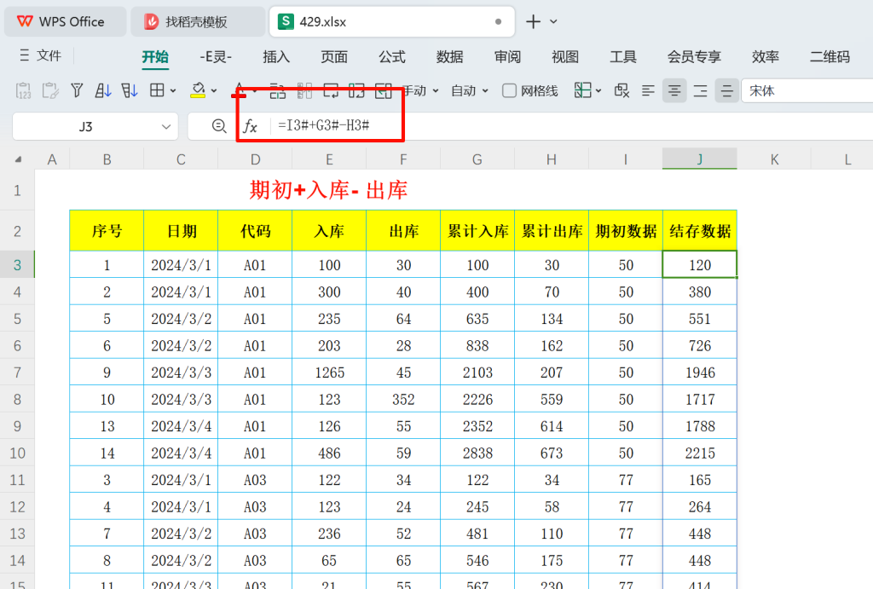Open the 页面 ribbon tab
Screen dimensions: 873x589
tap(334, 57)
